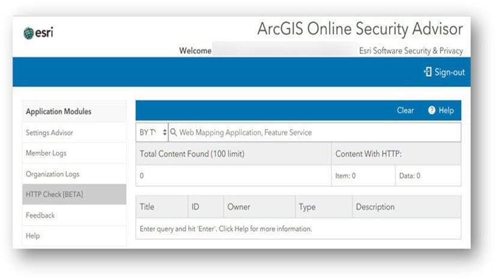Open the Feedback module
The height and width of the screenshot is (279, 496).
coord(74,215)
